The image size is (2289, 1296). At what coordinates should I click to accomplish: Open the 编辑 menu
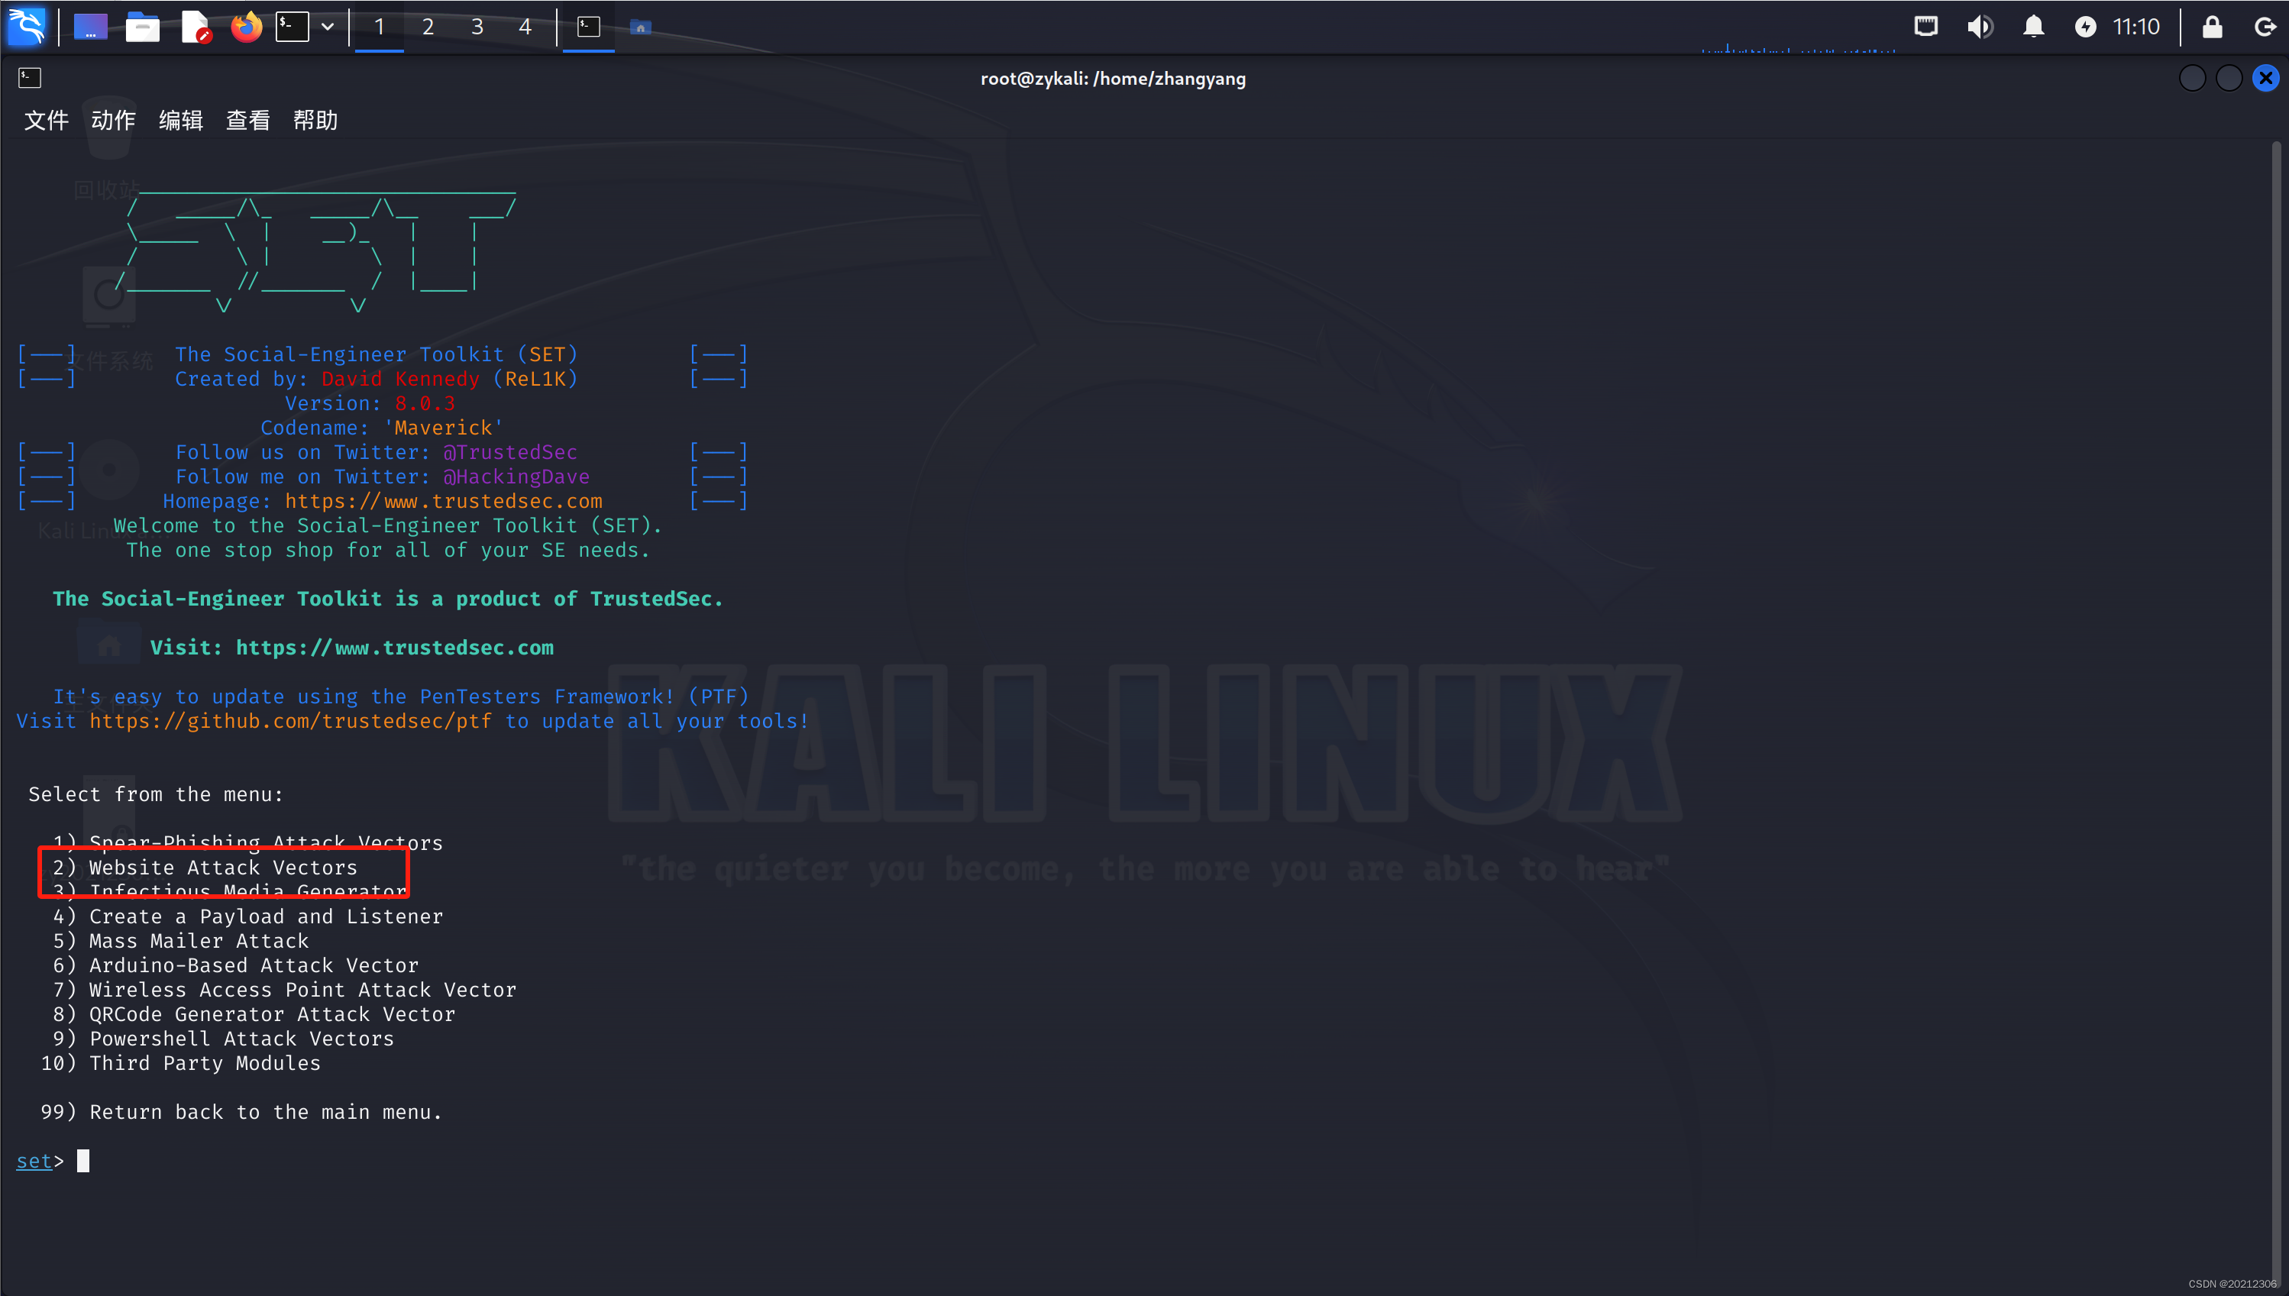point(181,120)
